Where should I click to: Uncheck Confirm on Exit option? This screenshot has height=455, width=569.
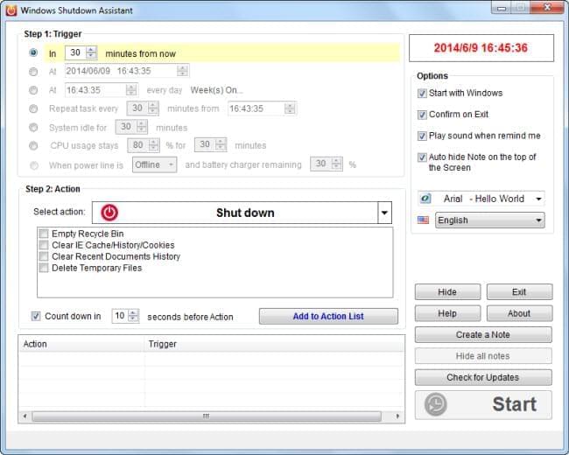[422, 115]
